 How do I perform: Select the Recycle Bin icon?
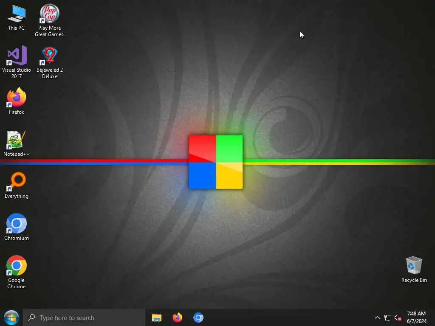(414, 270)
